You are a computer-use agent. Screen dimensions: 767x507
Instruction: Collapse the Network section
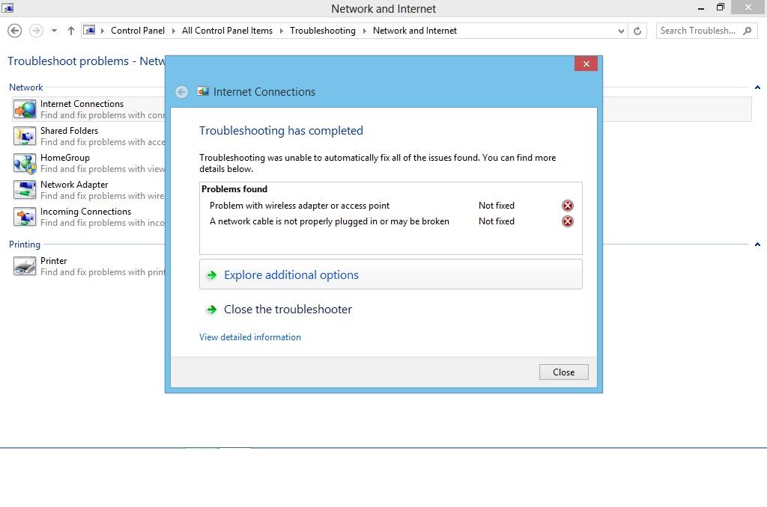pyautogui.click(x=757, y=87)
